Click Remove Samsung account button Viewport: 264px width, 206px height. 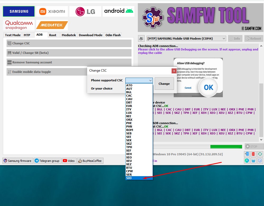(69, 62)
